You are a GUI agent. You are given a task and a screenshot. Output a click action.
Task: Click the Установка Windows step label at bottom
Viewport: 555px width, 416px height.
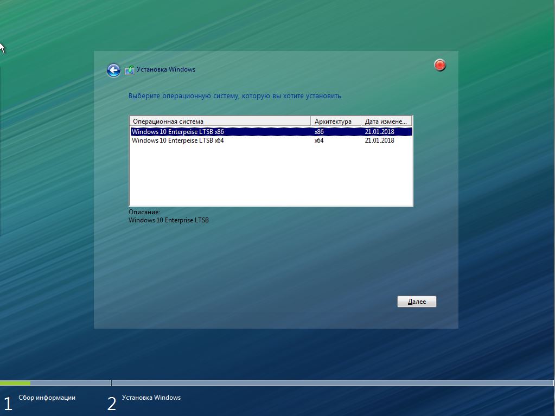click(151, 398)
